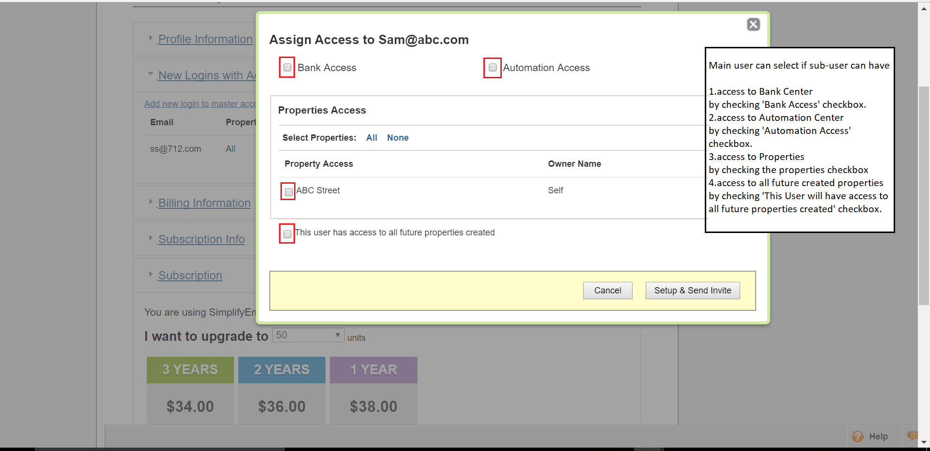The width and height of the screenshot is (930, 451).
Task: Open the upgrade units dropdown
Action: pos(308,335)
